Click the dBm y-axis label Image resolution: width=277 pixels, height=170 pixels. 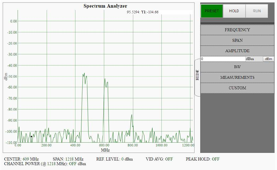click(x=6, y=77)
